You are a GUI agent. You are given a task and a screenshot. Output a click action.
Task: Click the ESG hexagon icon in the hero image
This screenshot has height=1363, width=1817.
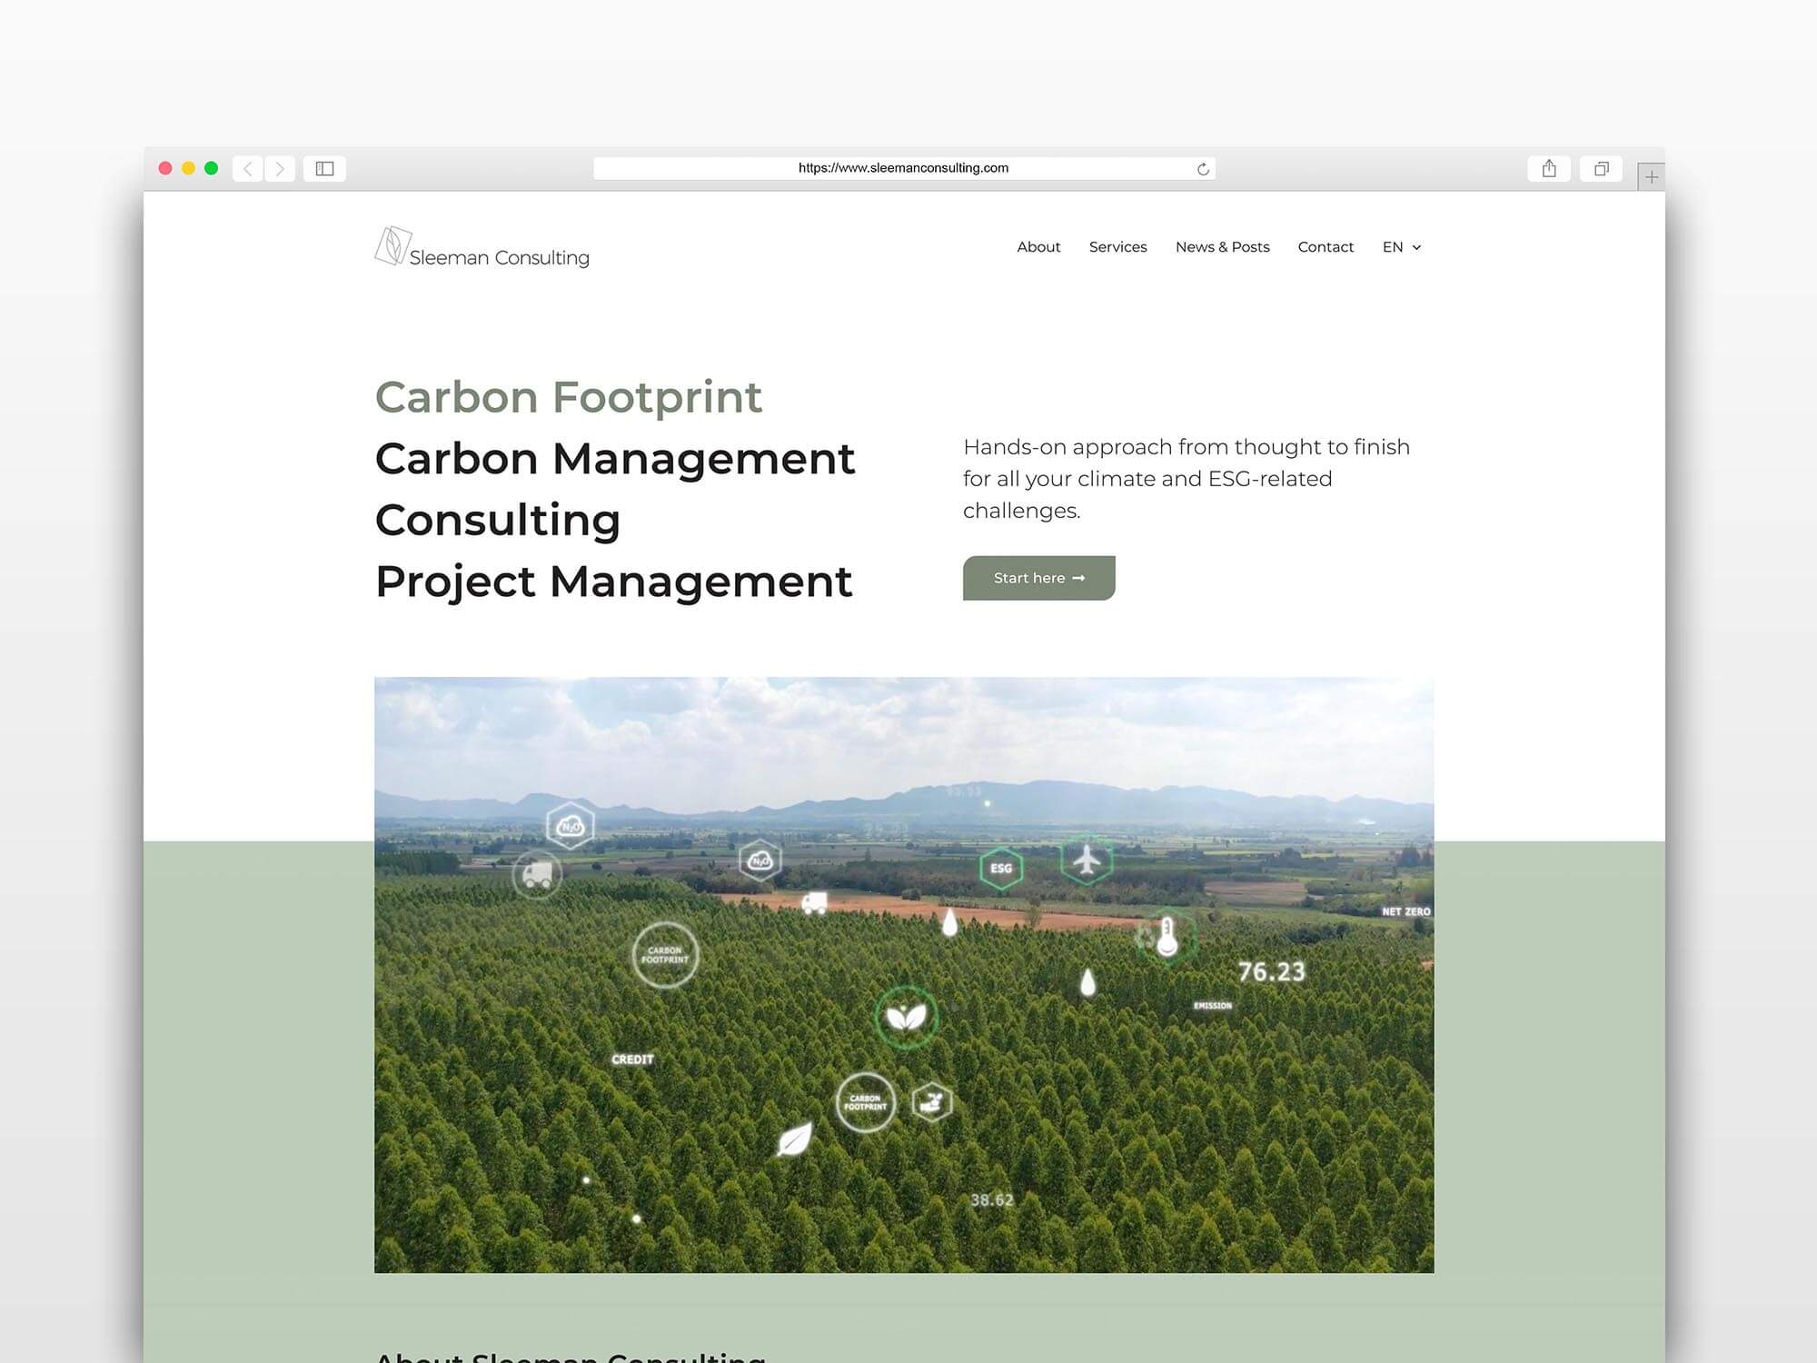(1002, 868)
